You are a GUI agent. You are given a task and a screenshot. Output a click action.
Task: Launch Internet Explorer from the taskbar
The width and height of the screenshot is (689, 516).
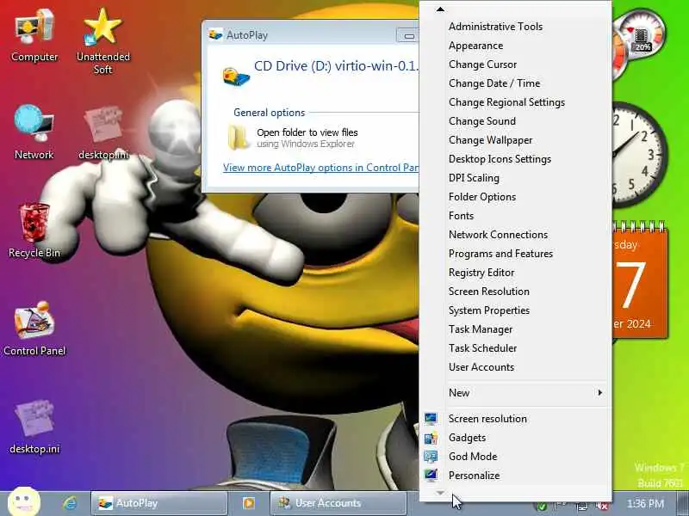[x=70, y=503]
